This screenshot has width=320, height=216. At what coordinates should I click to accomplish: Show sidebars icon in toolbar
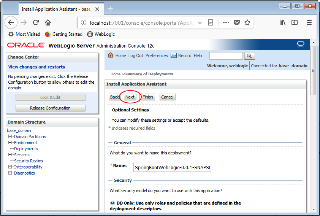pos(295,22)
